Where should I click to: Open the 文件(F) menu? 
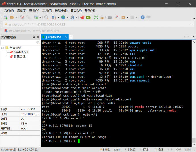9,11
